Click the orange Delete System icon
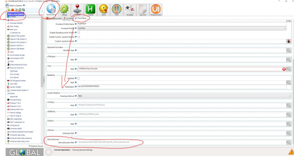The image size is (294, 156). [12, 10]
